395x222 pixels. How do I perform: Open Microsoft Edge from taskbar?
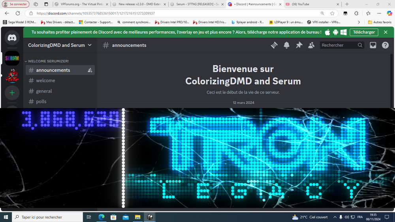101,217
